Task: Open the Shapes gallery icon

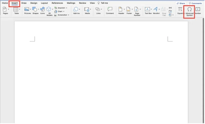Action: [x=35, y=9]
